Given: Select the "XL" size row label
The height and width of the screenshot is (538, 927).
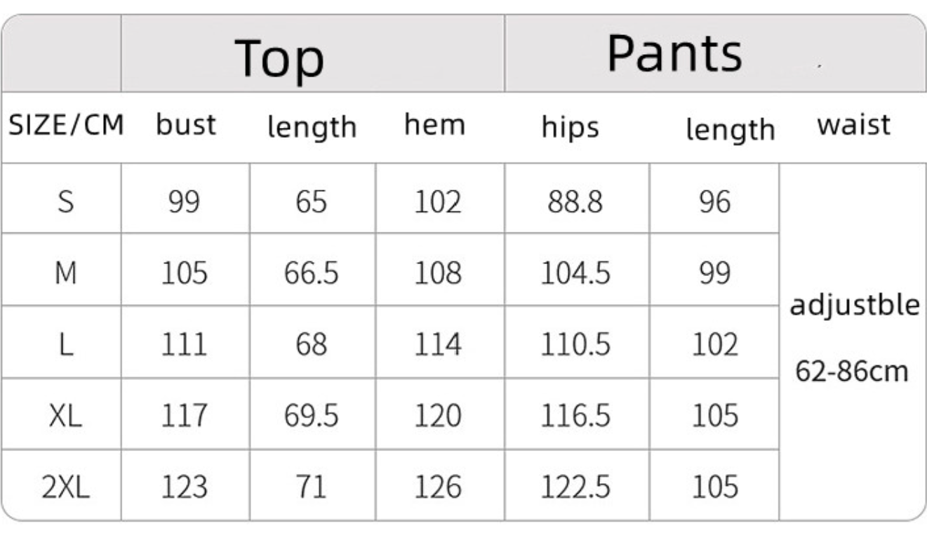Looking at the screenshot, I should tap(65, 416).
